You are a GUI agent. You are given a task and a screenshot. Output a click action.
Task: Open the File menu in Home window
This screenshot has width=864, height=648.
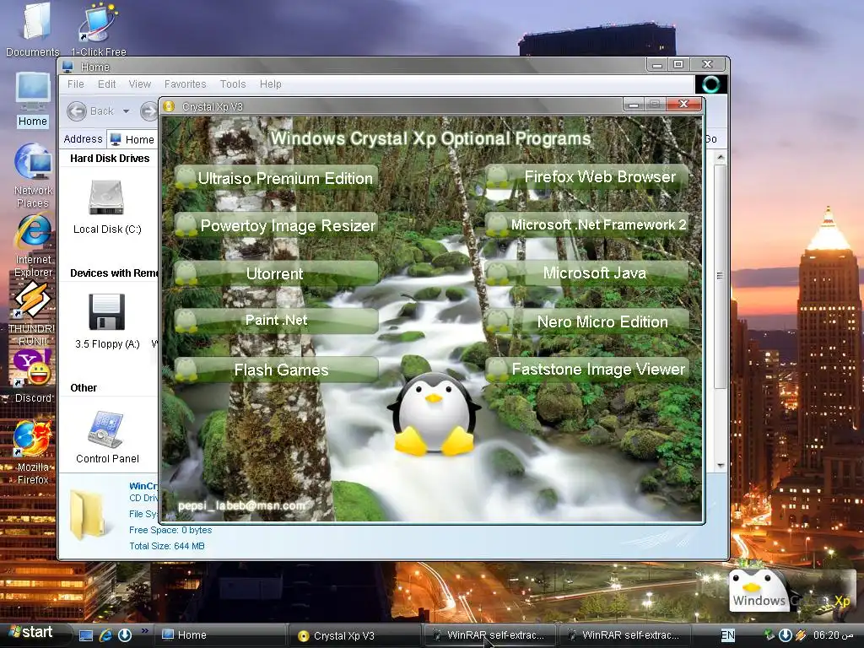(x=75, y=84)
